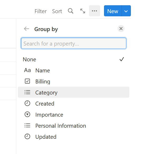The height and width of the screenshot is (154, 153).
Task: Click the clock icon beside Created
Action: click(27, 103)
